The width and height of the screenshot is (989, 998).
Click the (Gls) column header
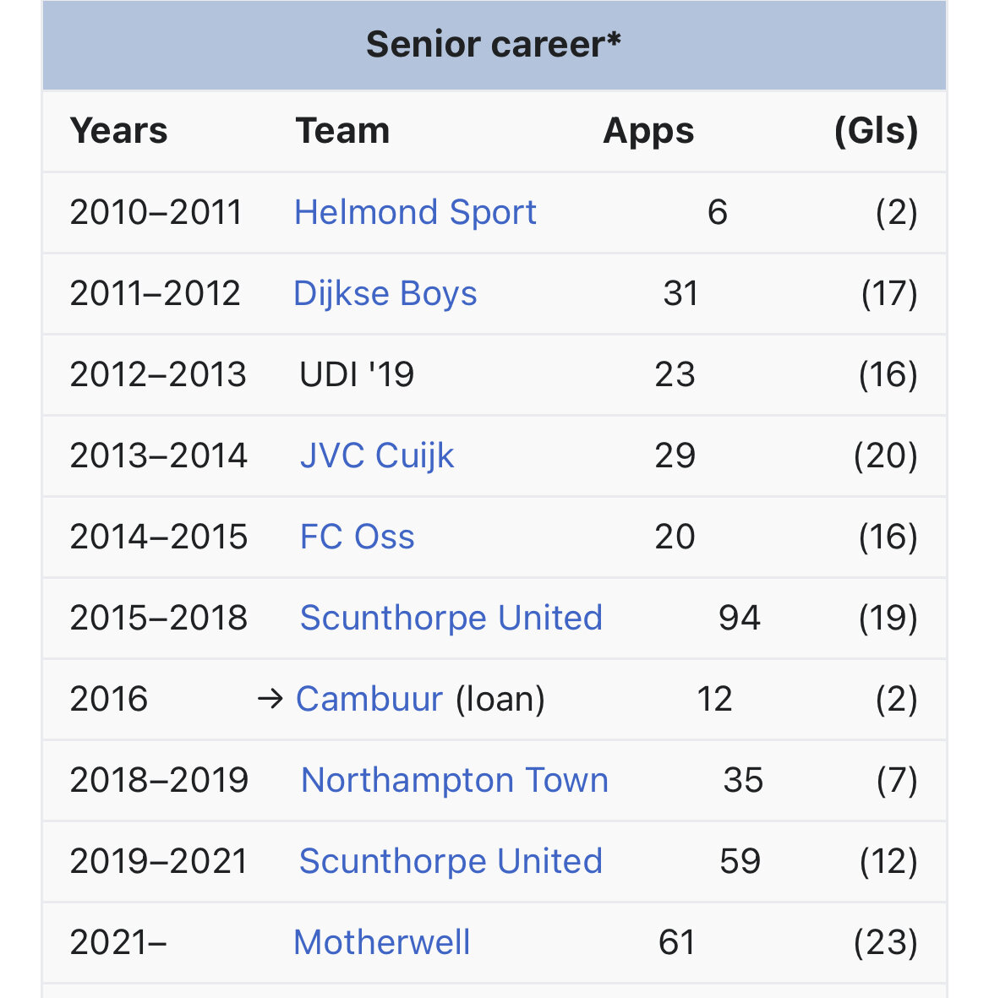click(877, 131)
